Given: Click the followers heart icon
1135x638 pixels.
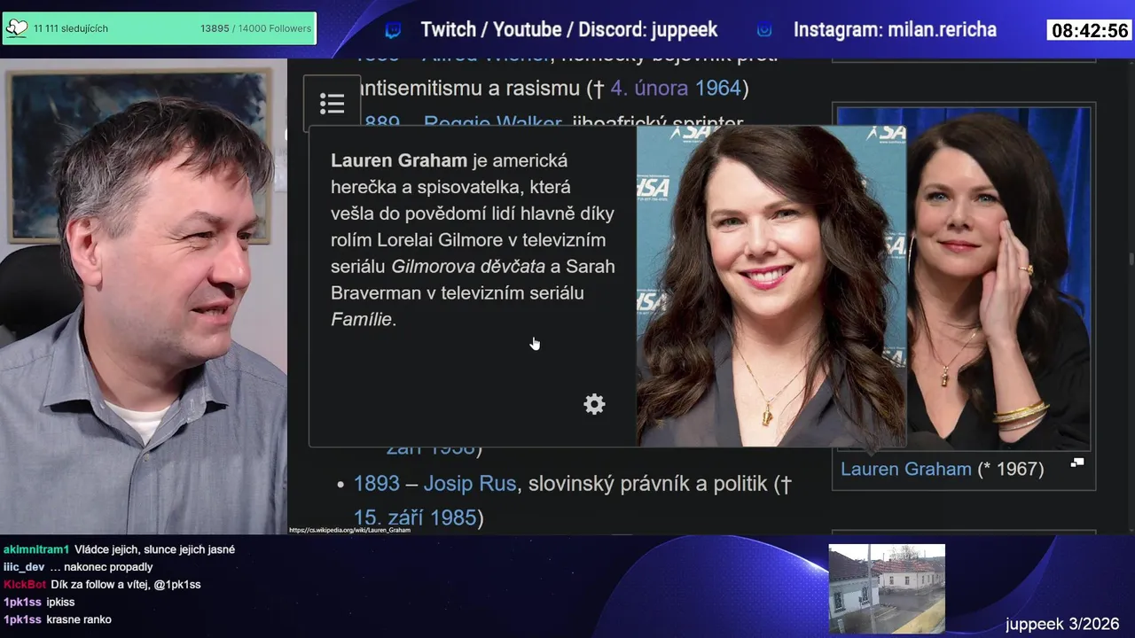Looking at the screenshot, I should tap(17, 28).
